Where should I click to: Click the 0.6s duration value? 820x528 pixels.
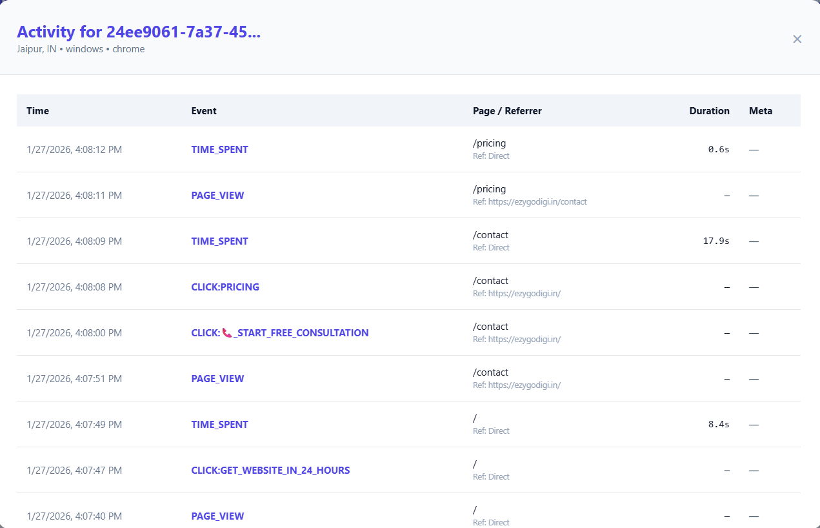pos(718,148)
